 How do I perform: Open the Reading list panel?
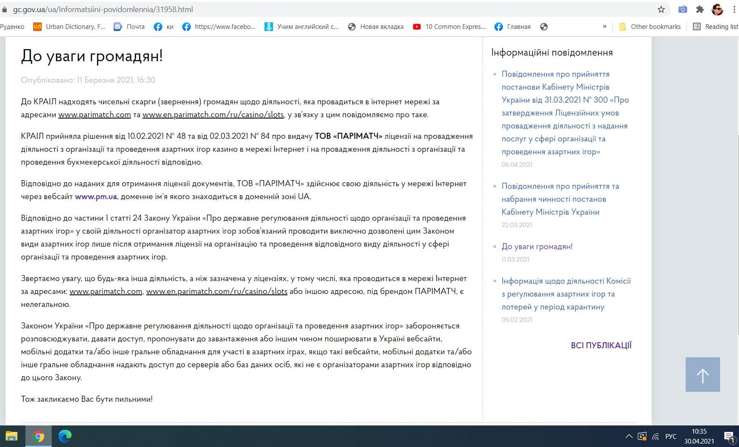[716, 27]
